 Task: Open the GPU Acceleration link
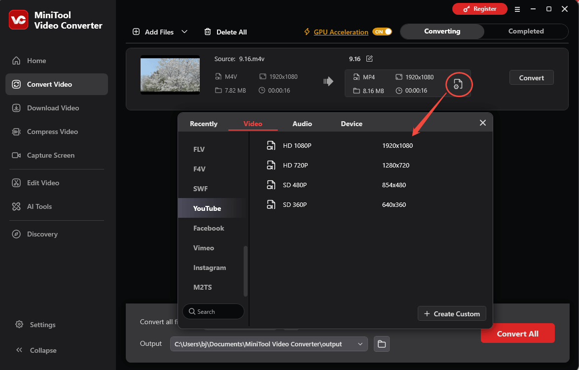pyautogui.click(x=341, y=32)
